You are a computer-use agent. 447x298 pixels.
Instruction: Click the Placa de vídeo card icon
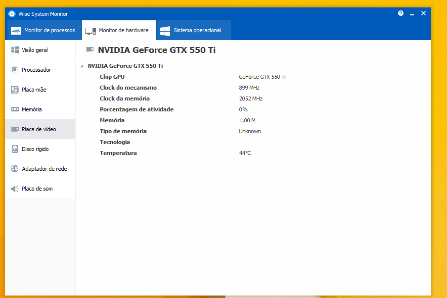coord(15,129)
